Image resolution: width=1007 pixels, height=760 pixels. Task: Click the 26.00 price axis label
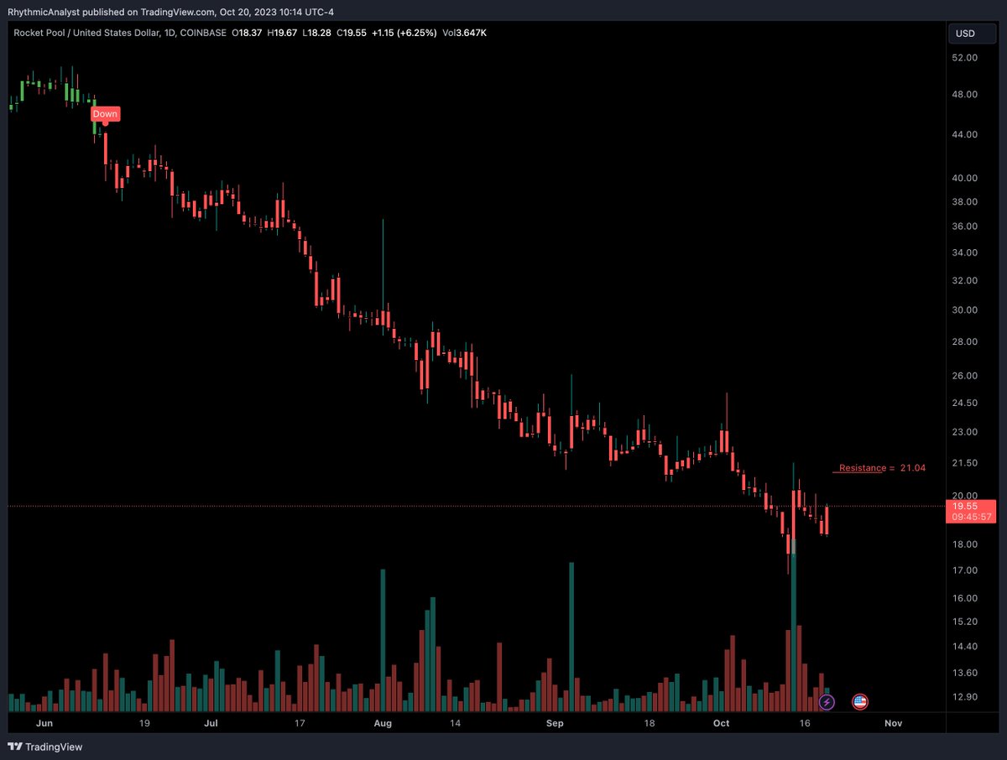(966, 375)
